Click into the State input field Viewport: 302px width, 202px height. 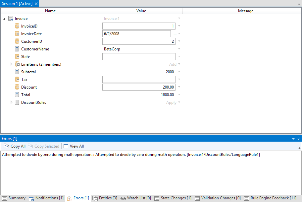point(139,57)
